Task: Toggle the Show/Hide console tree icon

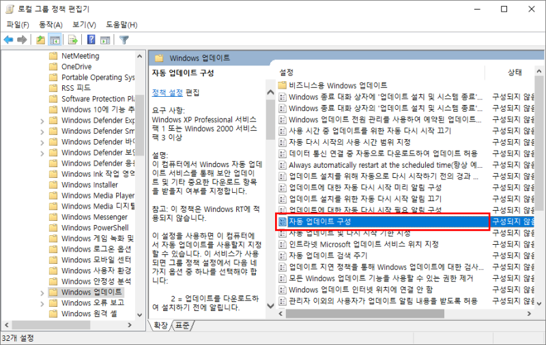Action: tap(55, 40)
